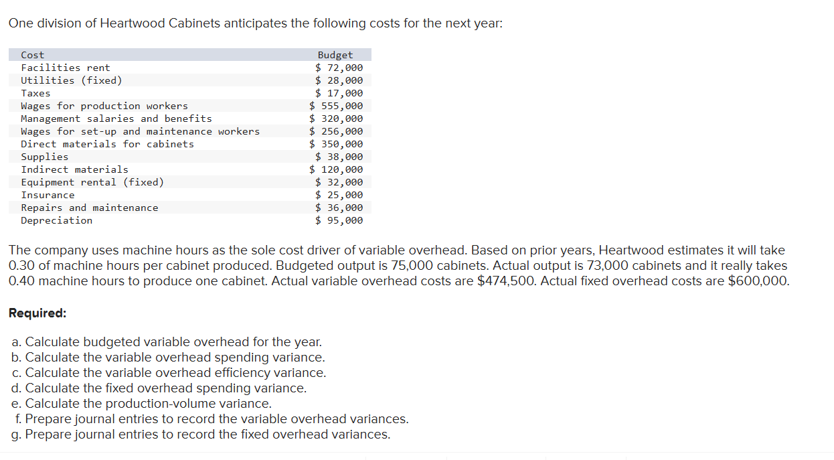Click 'Wages for set-up and maintenance workers'
This screenshot has height=460, width=834.
coord(141,131)
